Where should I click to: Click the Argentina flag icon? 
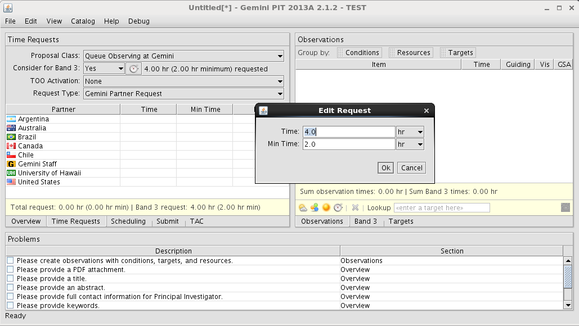11,119
